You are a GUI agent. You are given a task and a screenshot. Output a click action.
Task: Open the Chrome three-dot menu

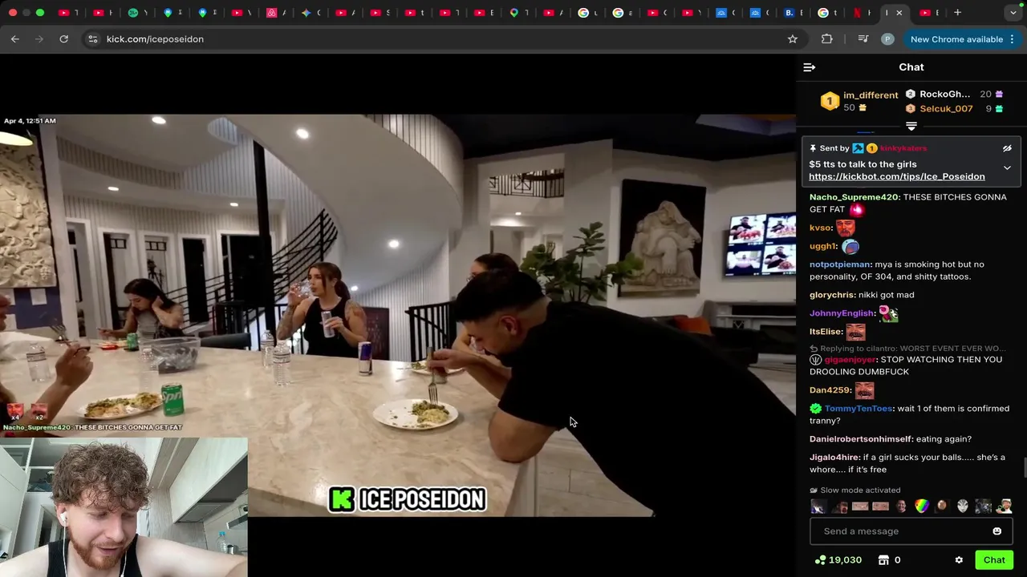1012,39
